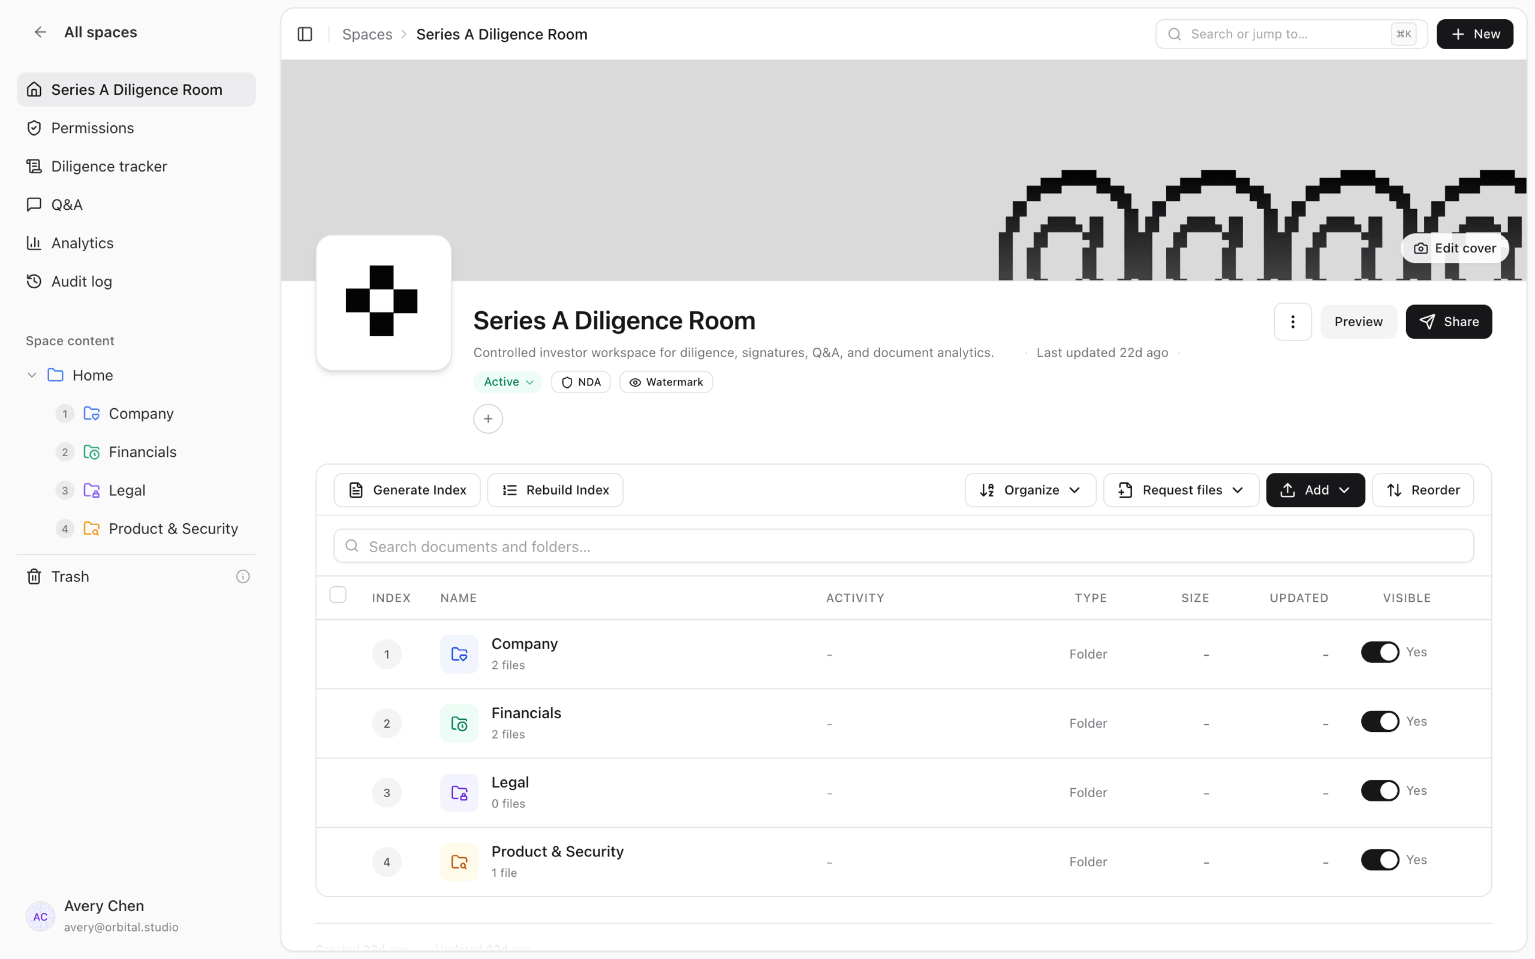Click Company folder icon in table
The height and width of the screenshot is (959, 1535).
459,654
